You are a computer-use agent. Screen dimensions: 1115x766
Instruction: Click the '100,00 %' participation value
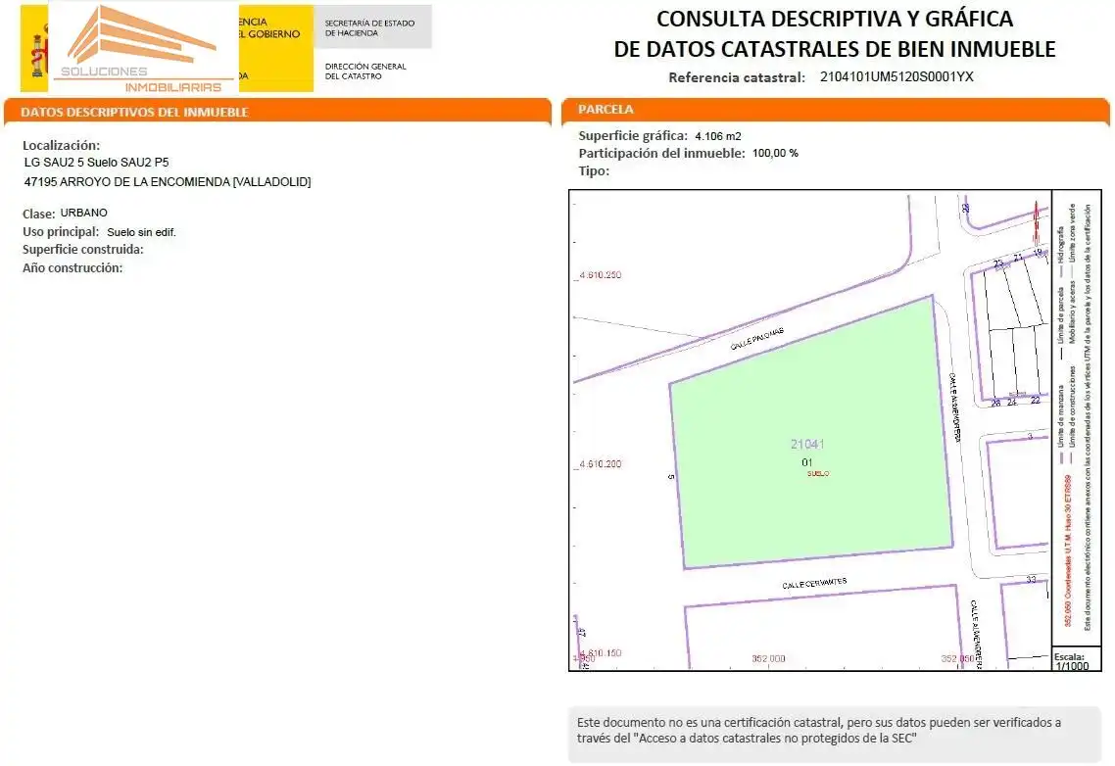[x=775, y=153]
